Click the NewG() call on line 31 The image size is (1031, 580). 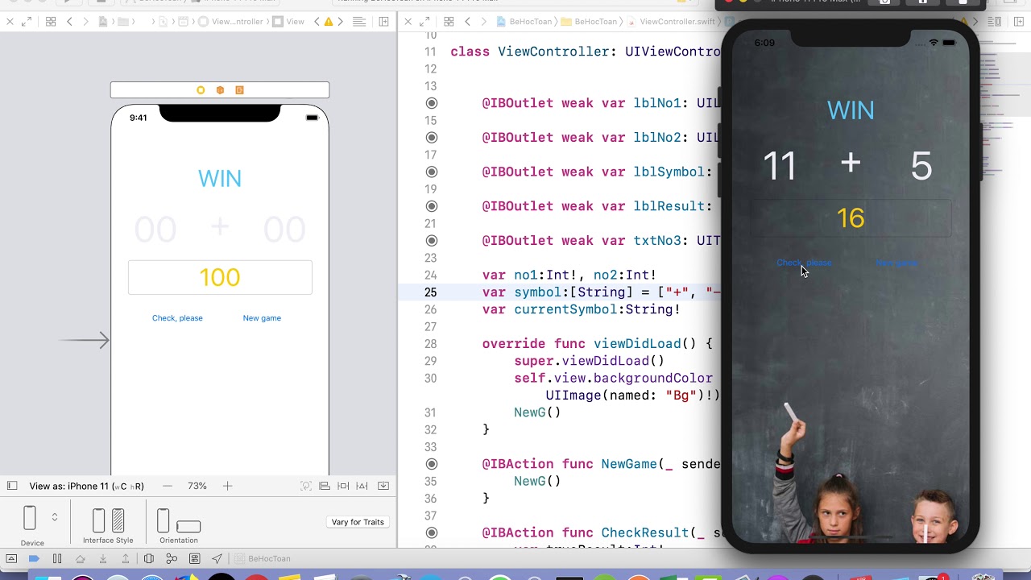[x=537, y=412]
